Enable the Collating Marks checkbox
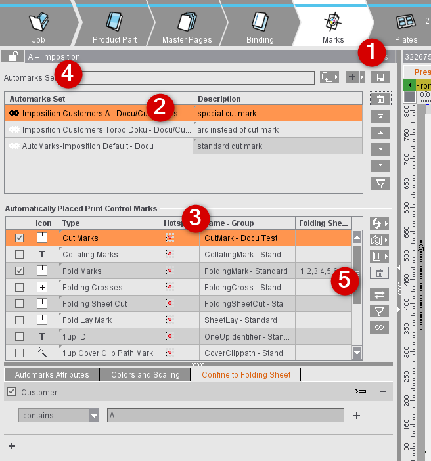431x461 pixels. tap(19, 255)
